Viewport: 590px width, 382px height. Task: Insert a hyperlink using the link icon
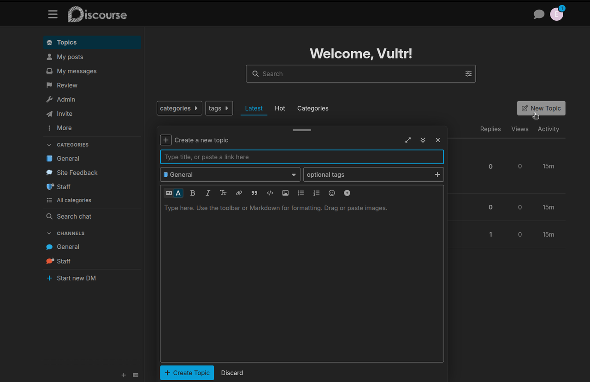[239, 193]
